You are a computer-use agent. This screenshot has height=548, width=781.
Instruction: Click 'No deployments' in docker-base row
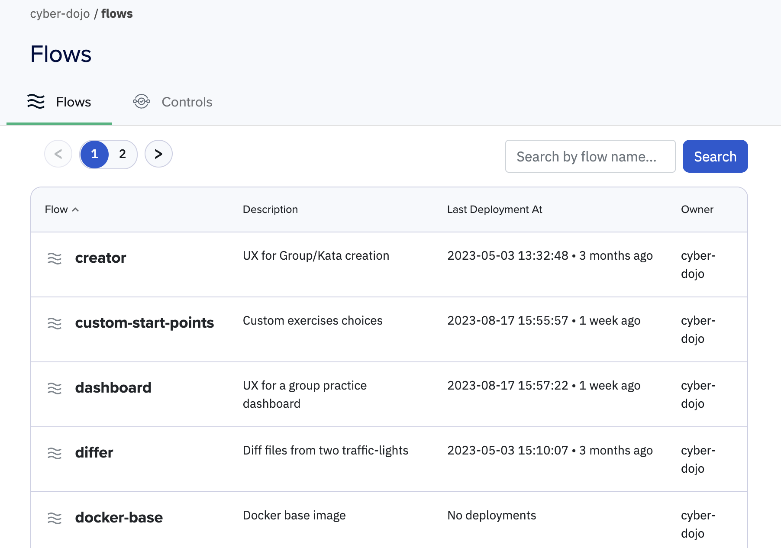pyautogui.click(x=492, y=516)
